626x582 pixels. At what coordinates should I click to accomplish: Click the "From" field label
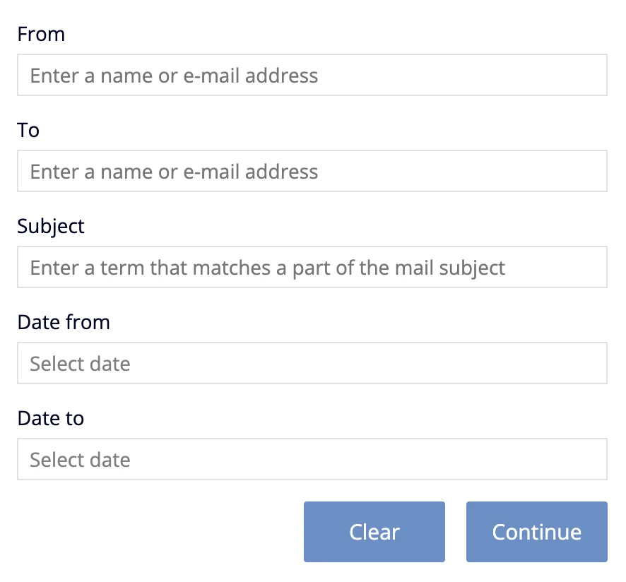(x=41, y=34)
